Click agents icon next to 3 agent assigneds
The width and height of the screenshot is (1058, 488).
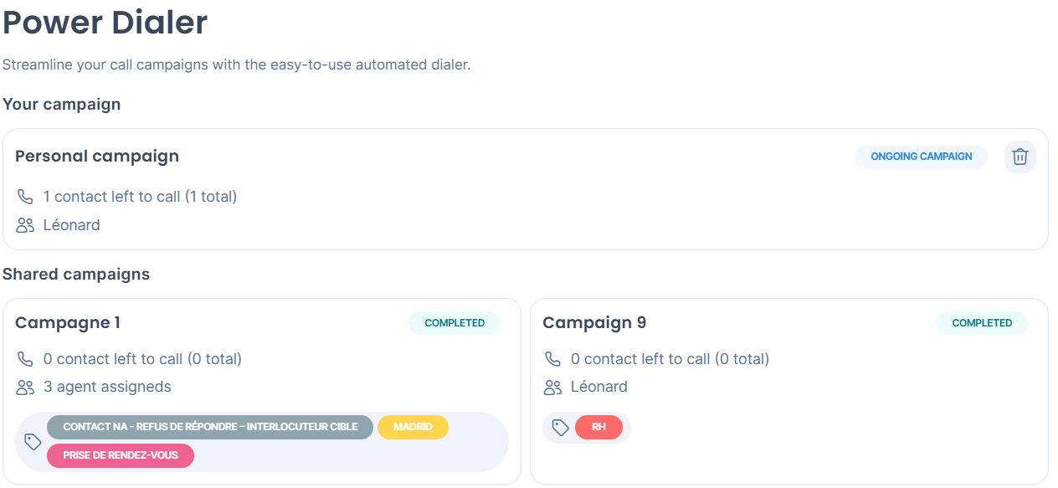click(25, 387)
